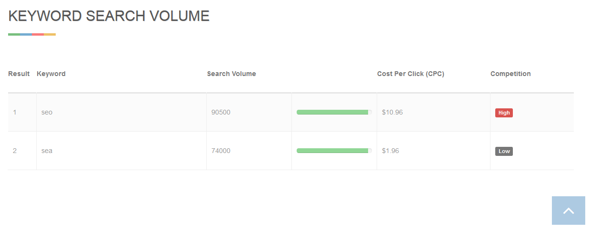Image resolution: width=590 pixels, height=230 pixels.
Task: Click the Competition column header
Action: (510, 74)
